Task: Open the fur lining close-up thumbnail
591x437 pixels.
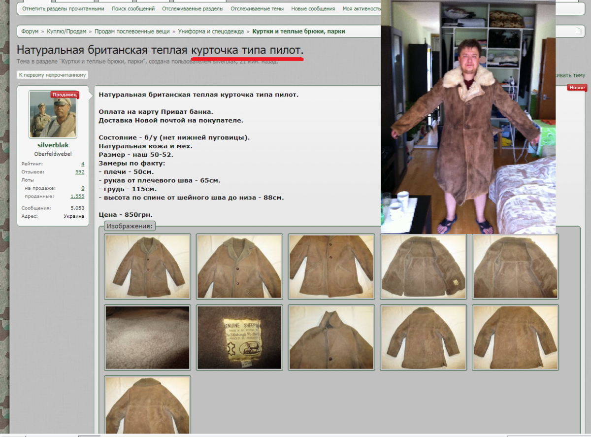Action: 148,337
